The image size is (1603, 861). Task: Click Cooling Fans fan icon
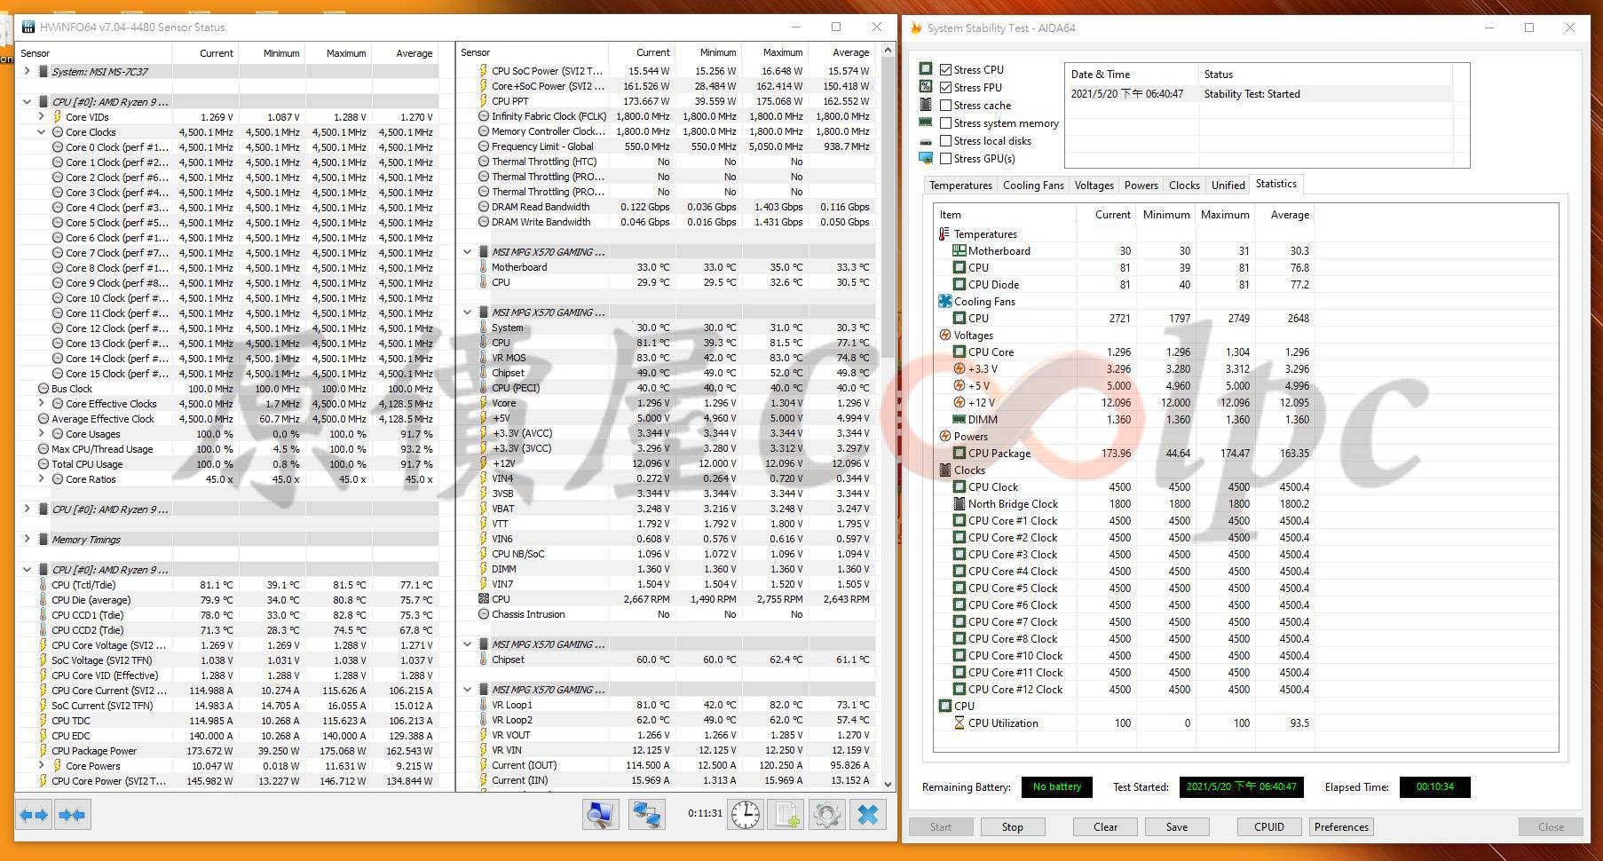944,302
